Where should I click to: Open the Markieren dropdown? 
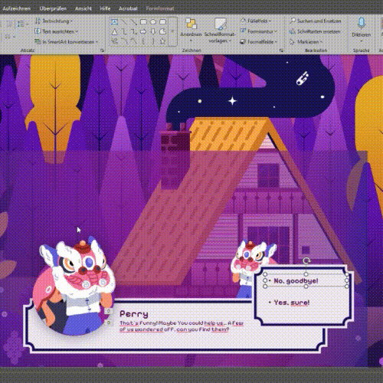click(x=306, y=41)
